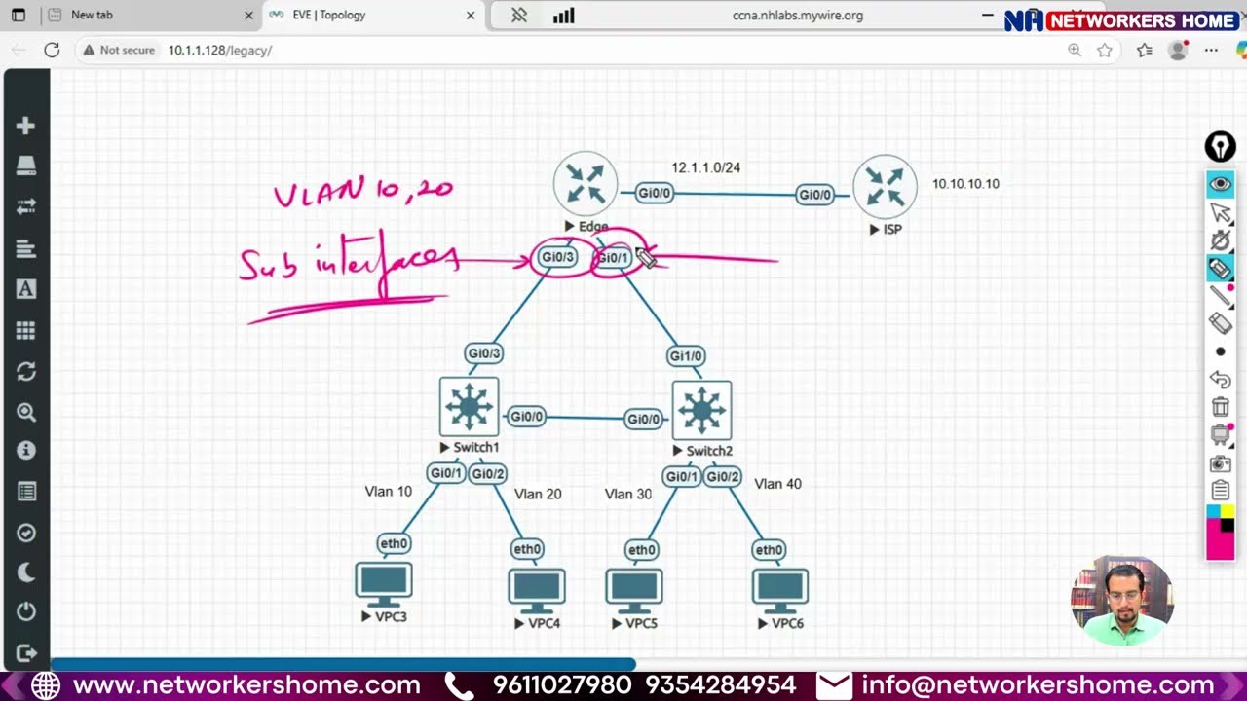
Task: Click the Switch1 node icon
Action: (469, 407)
